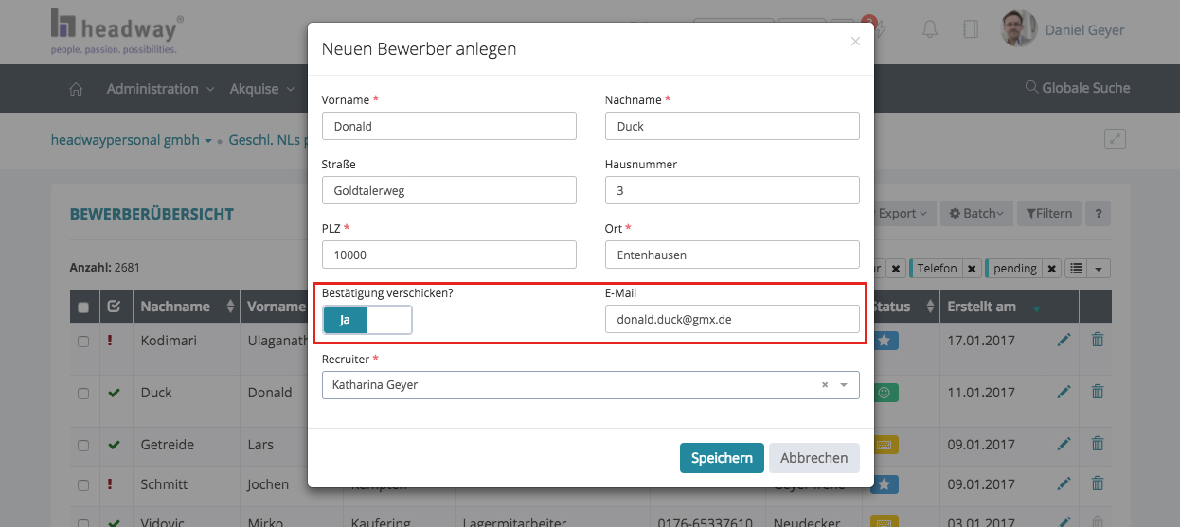Click the help question mark button
This screenshot has width=1180, height=527.
point(1098,214)
